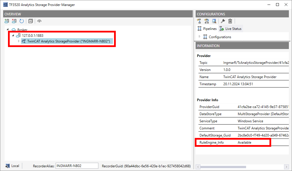Click the server-cloud icon beside 127.0.0.1:1883
292x171 pixels.
click(18, 35)
